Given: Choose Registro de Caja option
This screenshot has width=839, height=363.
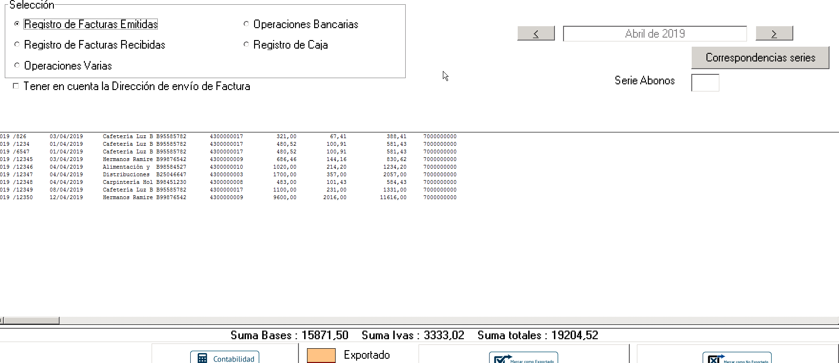Looking at the screenshot, I should point(246,44).
